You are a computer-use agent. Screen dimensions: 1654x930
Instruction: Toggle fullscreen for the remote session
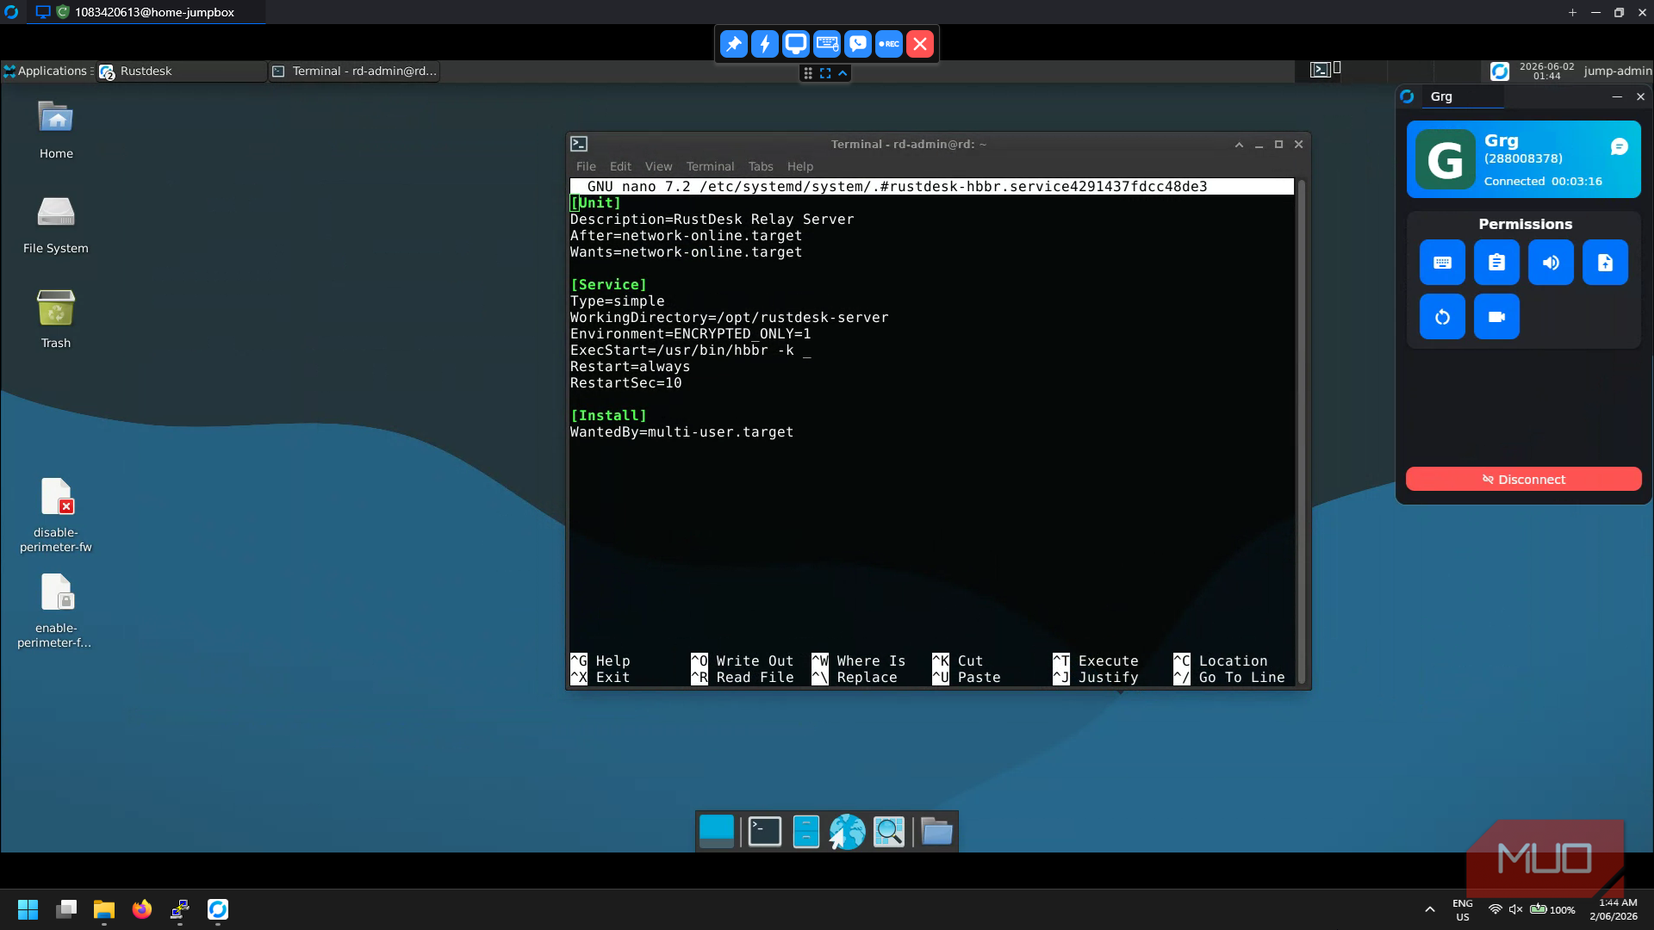(x=825, y=73)
